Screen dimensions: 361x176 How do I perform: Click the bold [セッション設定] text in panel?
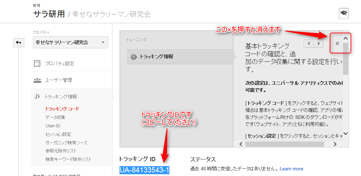pyautogui.click(x=262, y=136)
